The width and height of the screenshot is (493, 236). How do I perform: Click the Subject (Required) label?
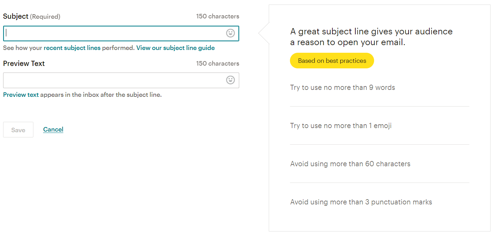pyautogui.click(x=32, y=16)
